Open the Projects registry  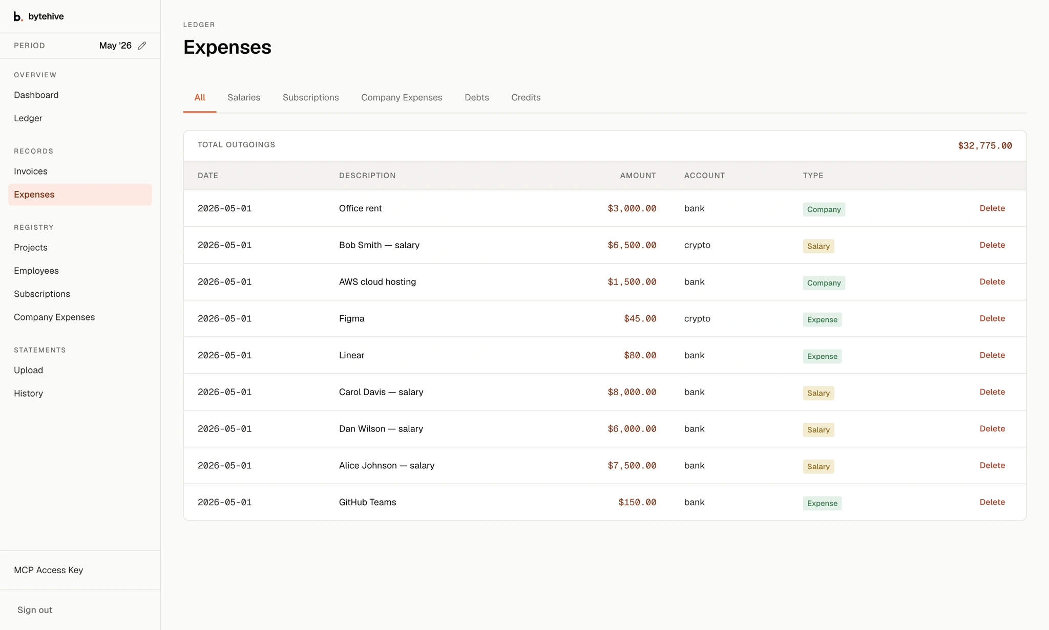(31, 248)
